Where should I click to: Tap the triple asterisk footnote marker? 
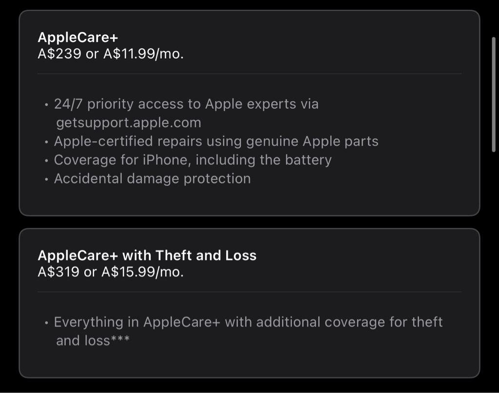point(120,339)
